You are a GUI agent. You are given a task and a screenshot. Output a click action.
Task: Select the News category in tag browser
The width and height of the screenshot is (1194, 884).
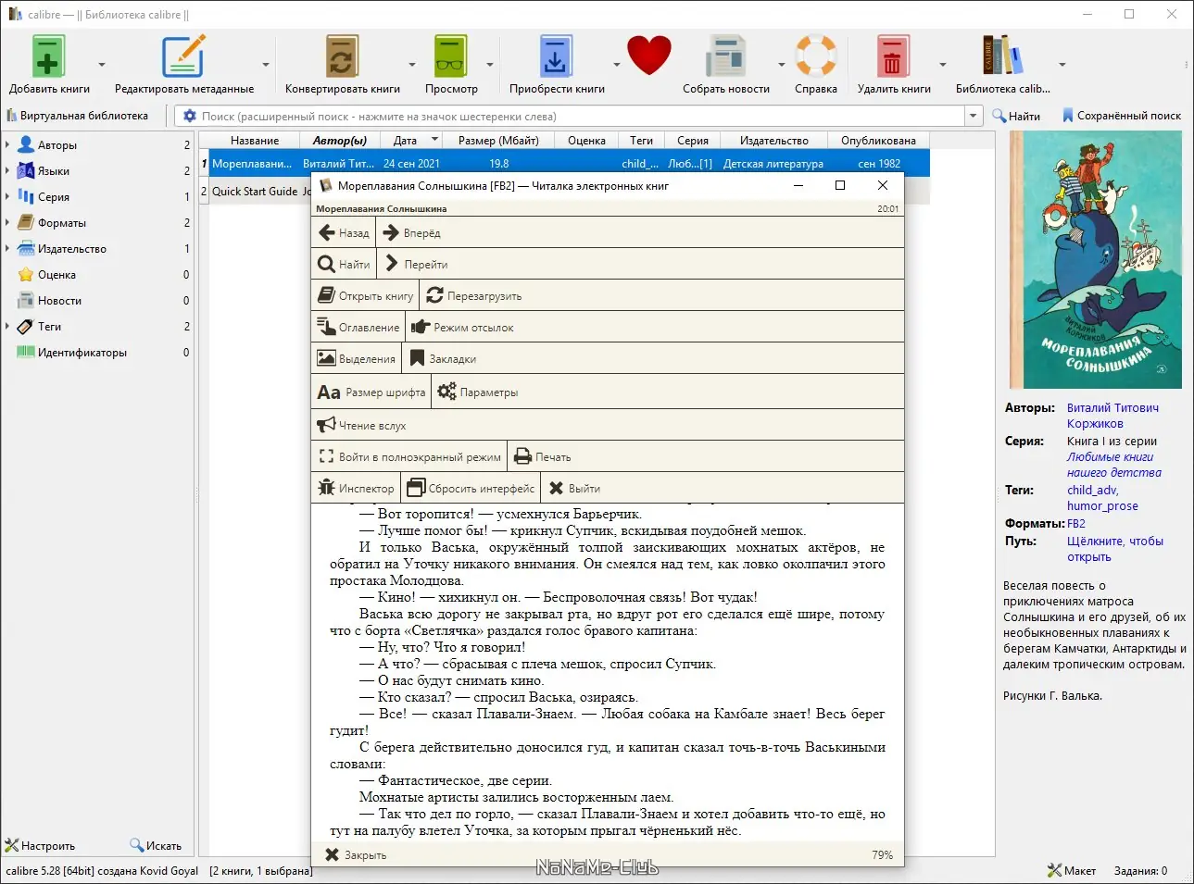pos(60,301)
